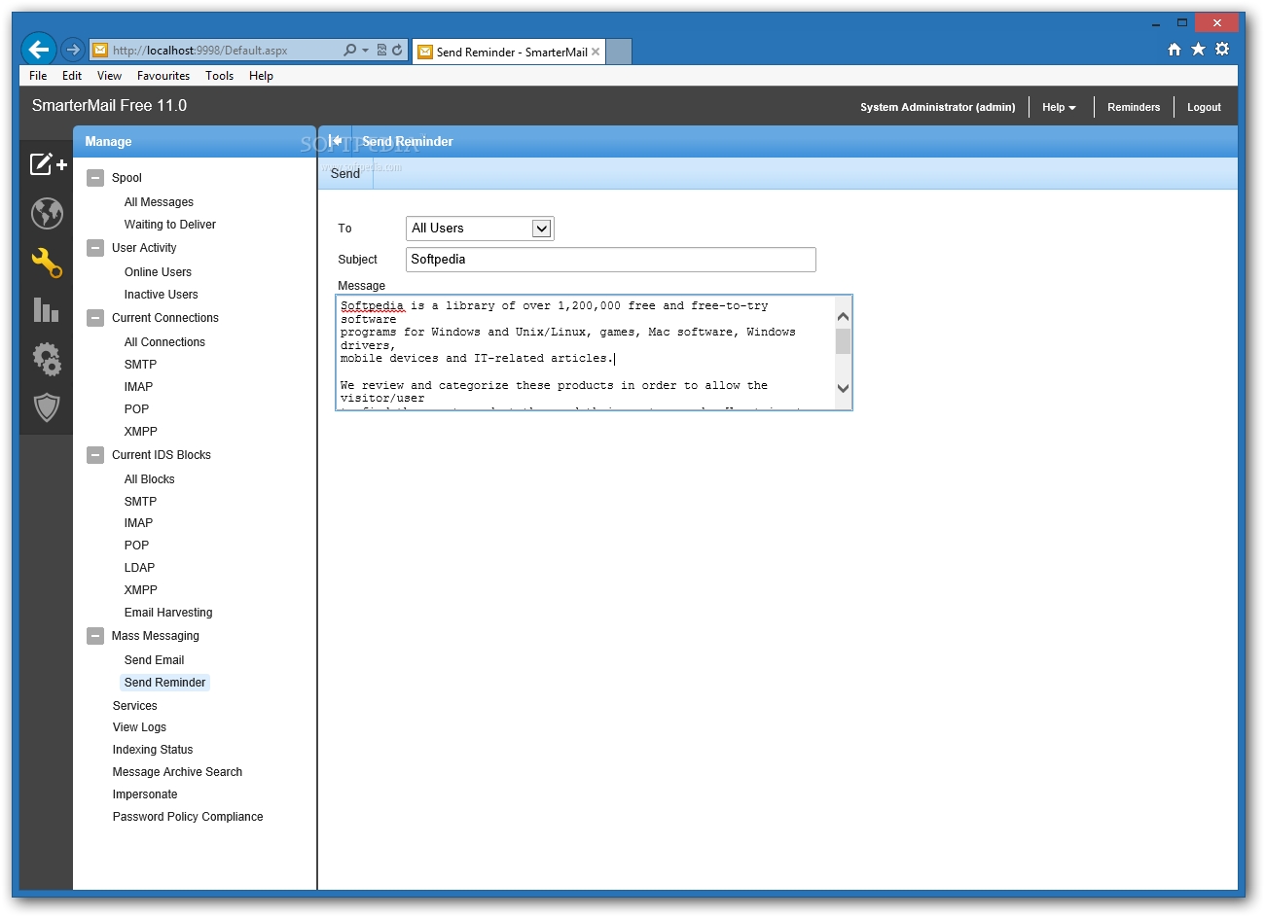Open browser Tools gear icon
The height and width of the screenshot is (917, 1265).
coord(1222,50)
